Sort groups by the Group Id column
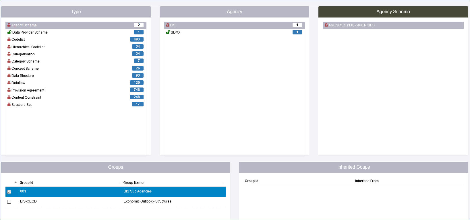Screen dimensions: 470x220 click(x=26, y=183)
